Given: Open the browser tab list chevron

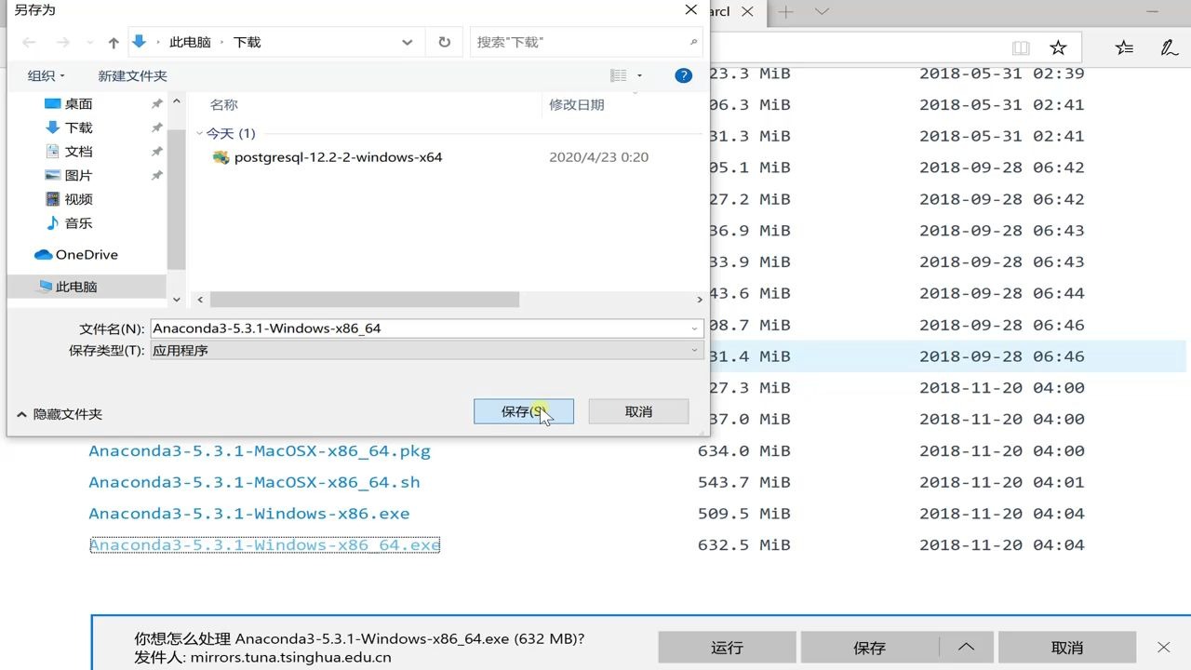Looking at the screenshot, I should [822, 12].
